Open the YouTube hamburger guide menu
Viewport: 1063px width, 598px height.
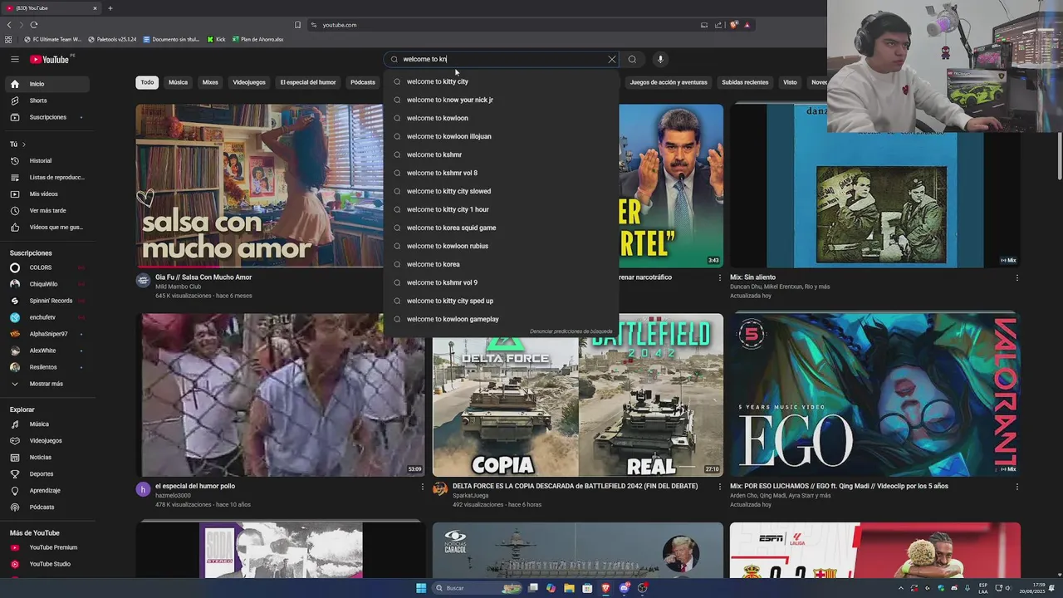click(x=15, y=59)
